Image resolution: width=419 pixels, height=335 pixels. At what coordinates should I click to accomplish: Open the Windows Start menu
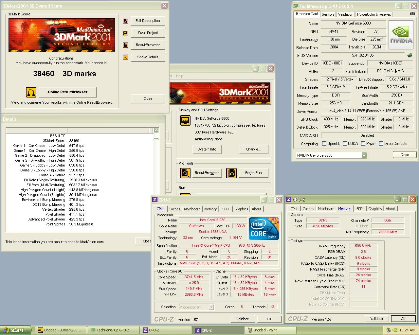16,330
